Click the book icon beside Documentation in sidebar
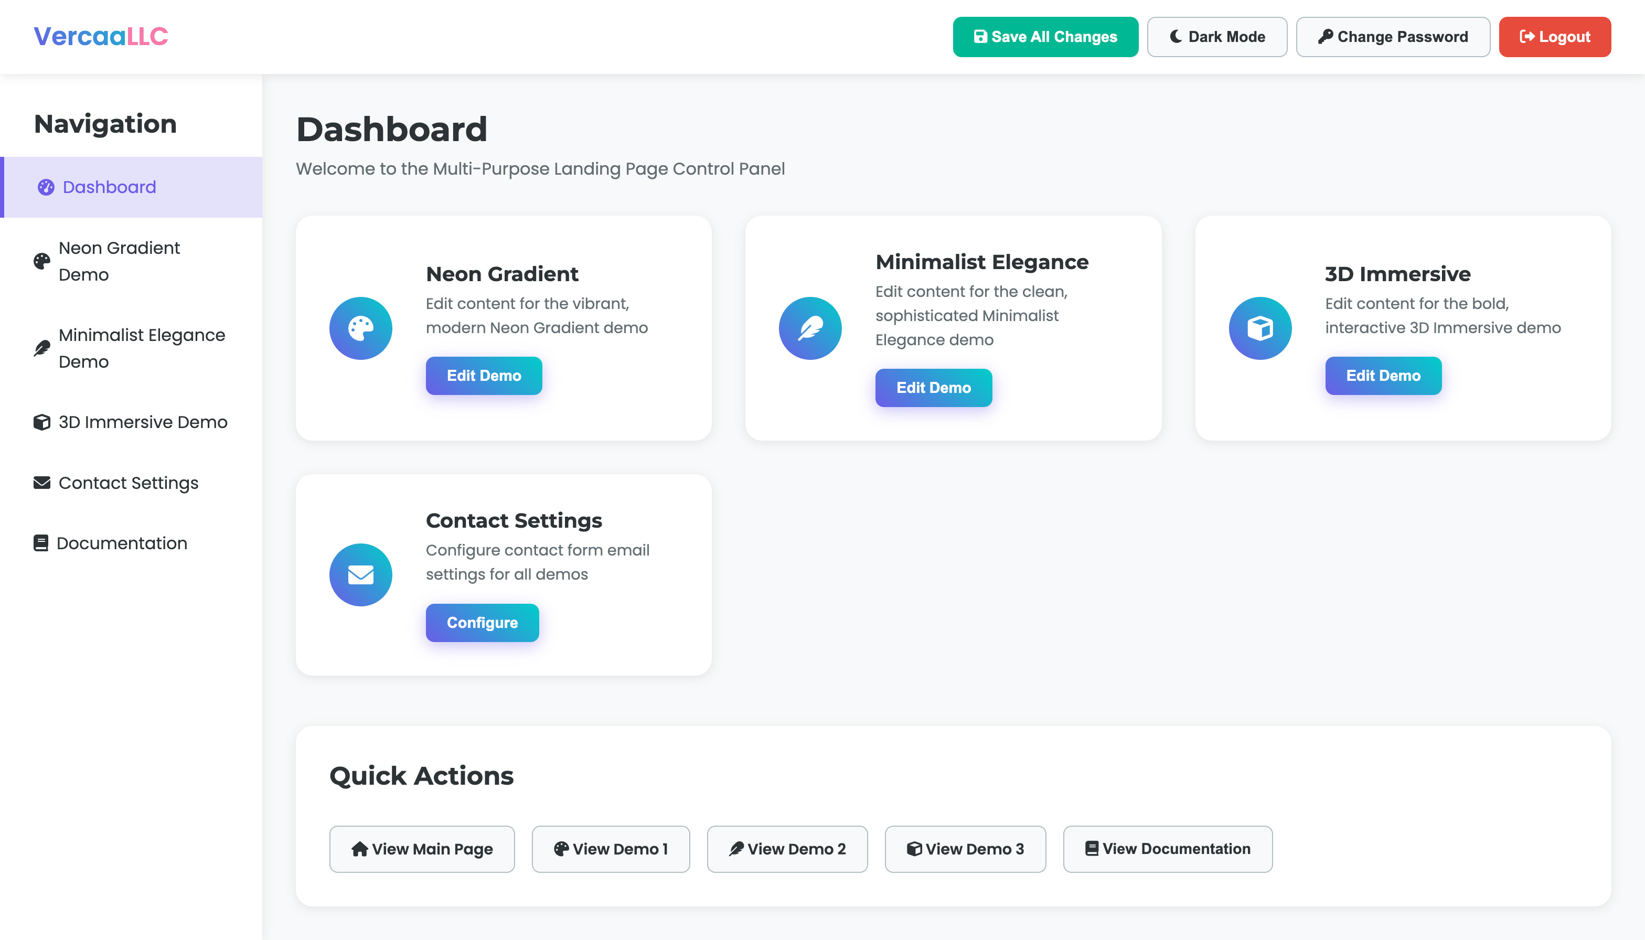This screenshot has width=1645, height=940. [x=41, y=543]
